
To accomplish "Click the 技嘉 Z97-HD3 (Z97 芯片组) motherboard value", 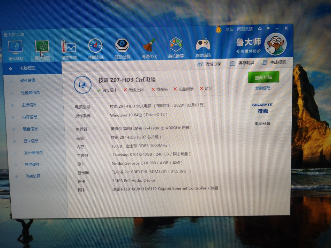I will point(136,137).
